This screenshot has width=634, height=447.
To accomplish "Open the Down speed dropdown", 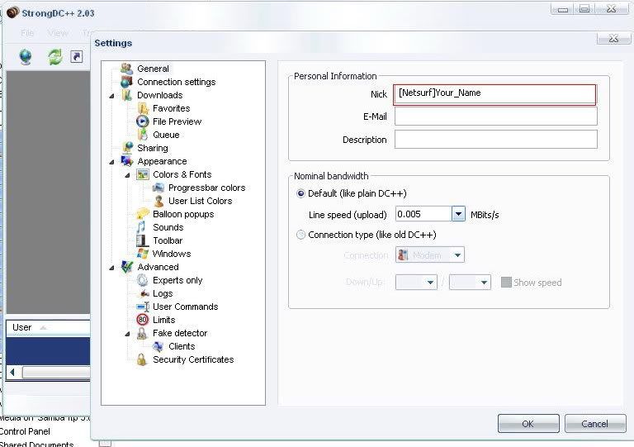I will tap(430, 282).
